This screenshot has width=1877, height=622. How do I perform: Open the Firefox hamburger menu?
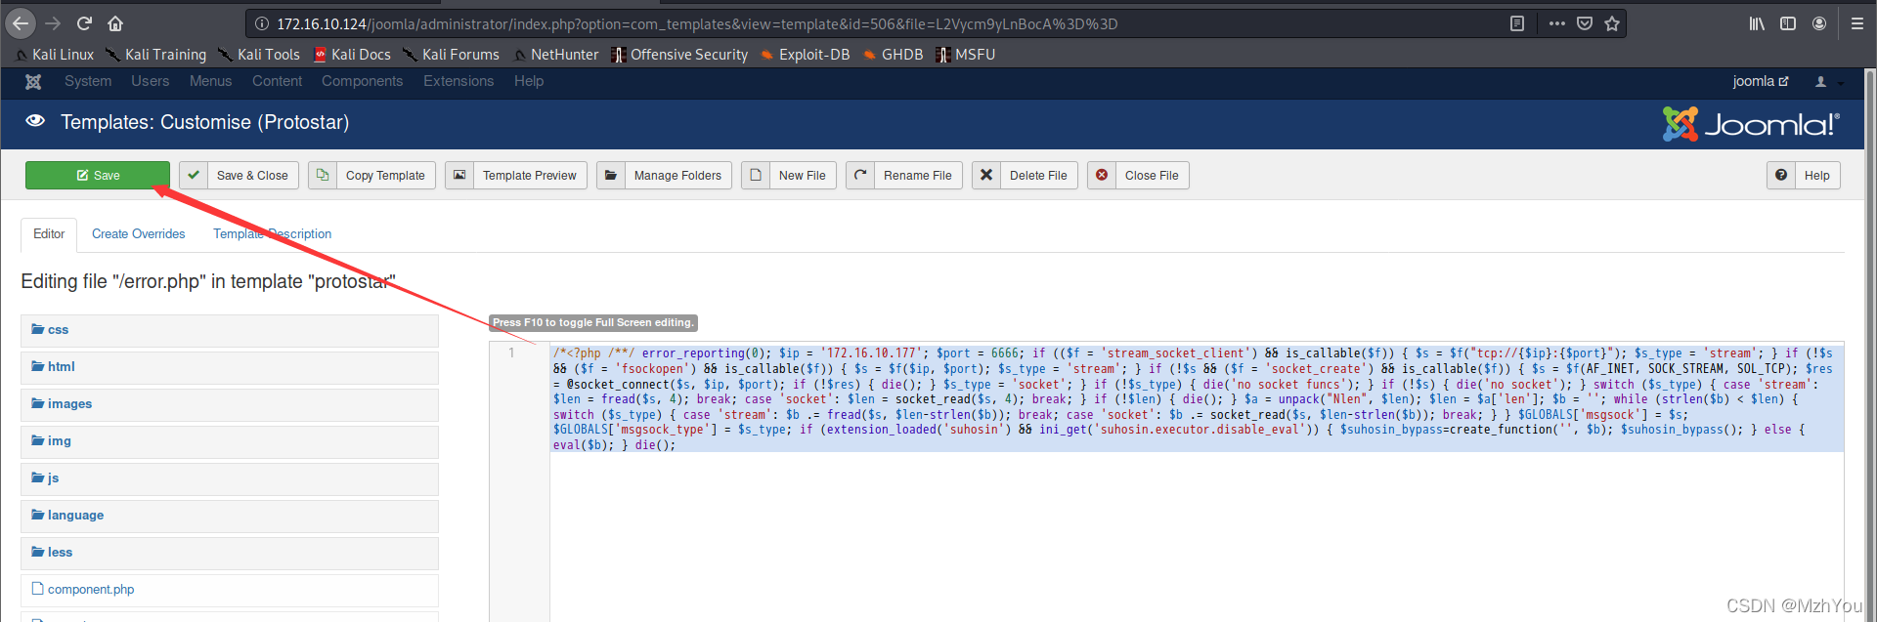[1857, 23]
